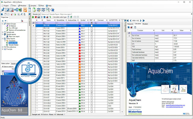Viewport: 193px width, 119px height.
Task: Click Name column filter field
Action: 49,23
